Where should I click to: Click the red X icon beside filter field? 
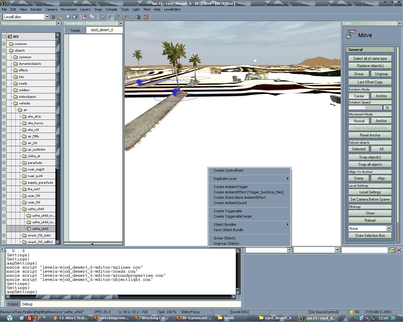[x=399, y=250]
